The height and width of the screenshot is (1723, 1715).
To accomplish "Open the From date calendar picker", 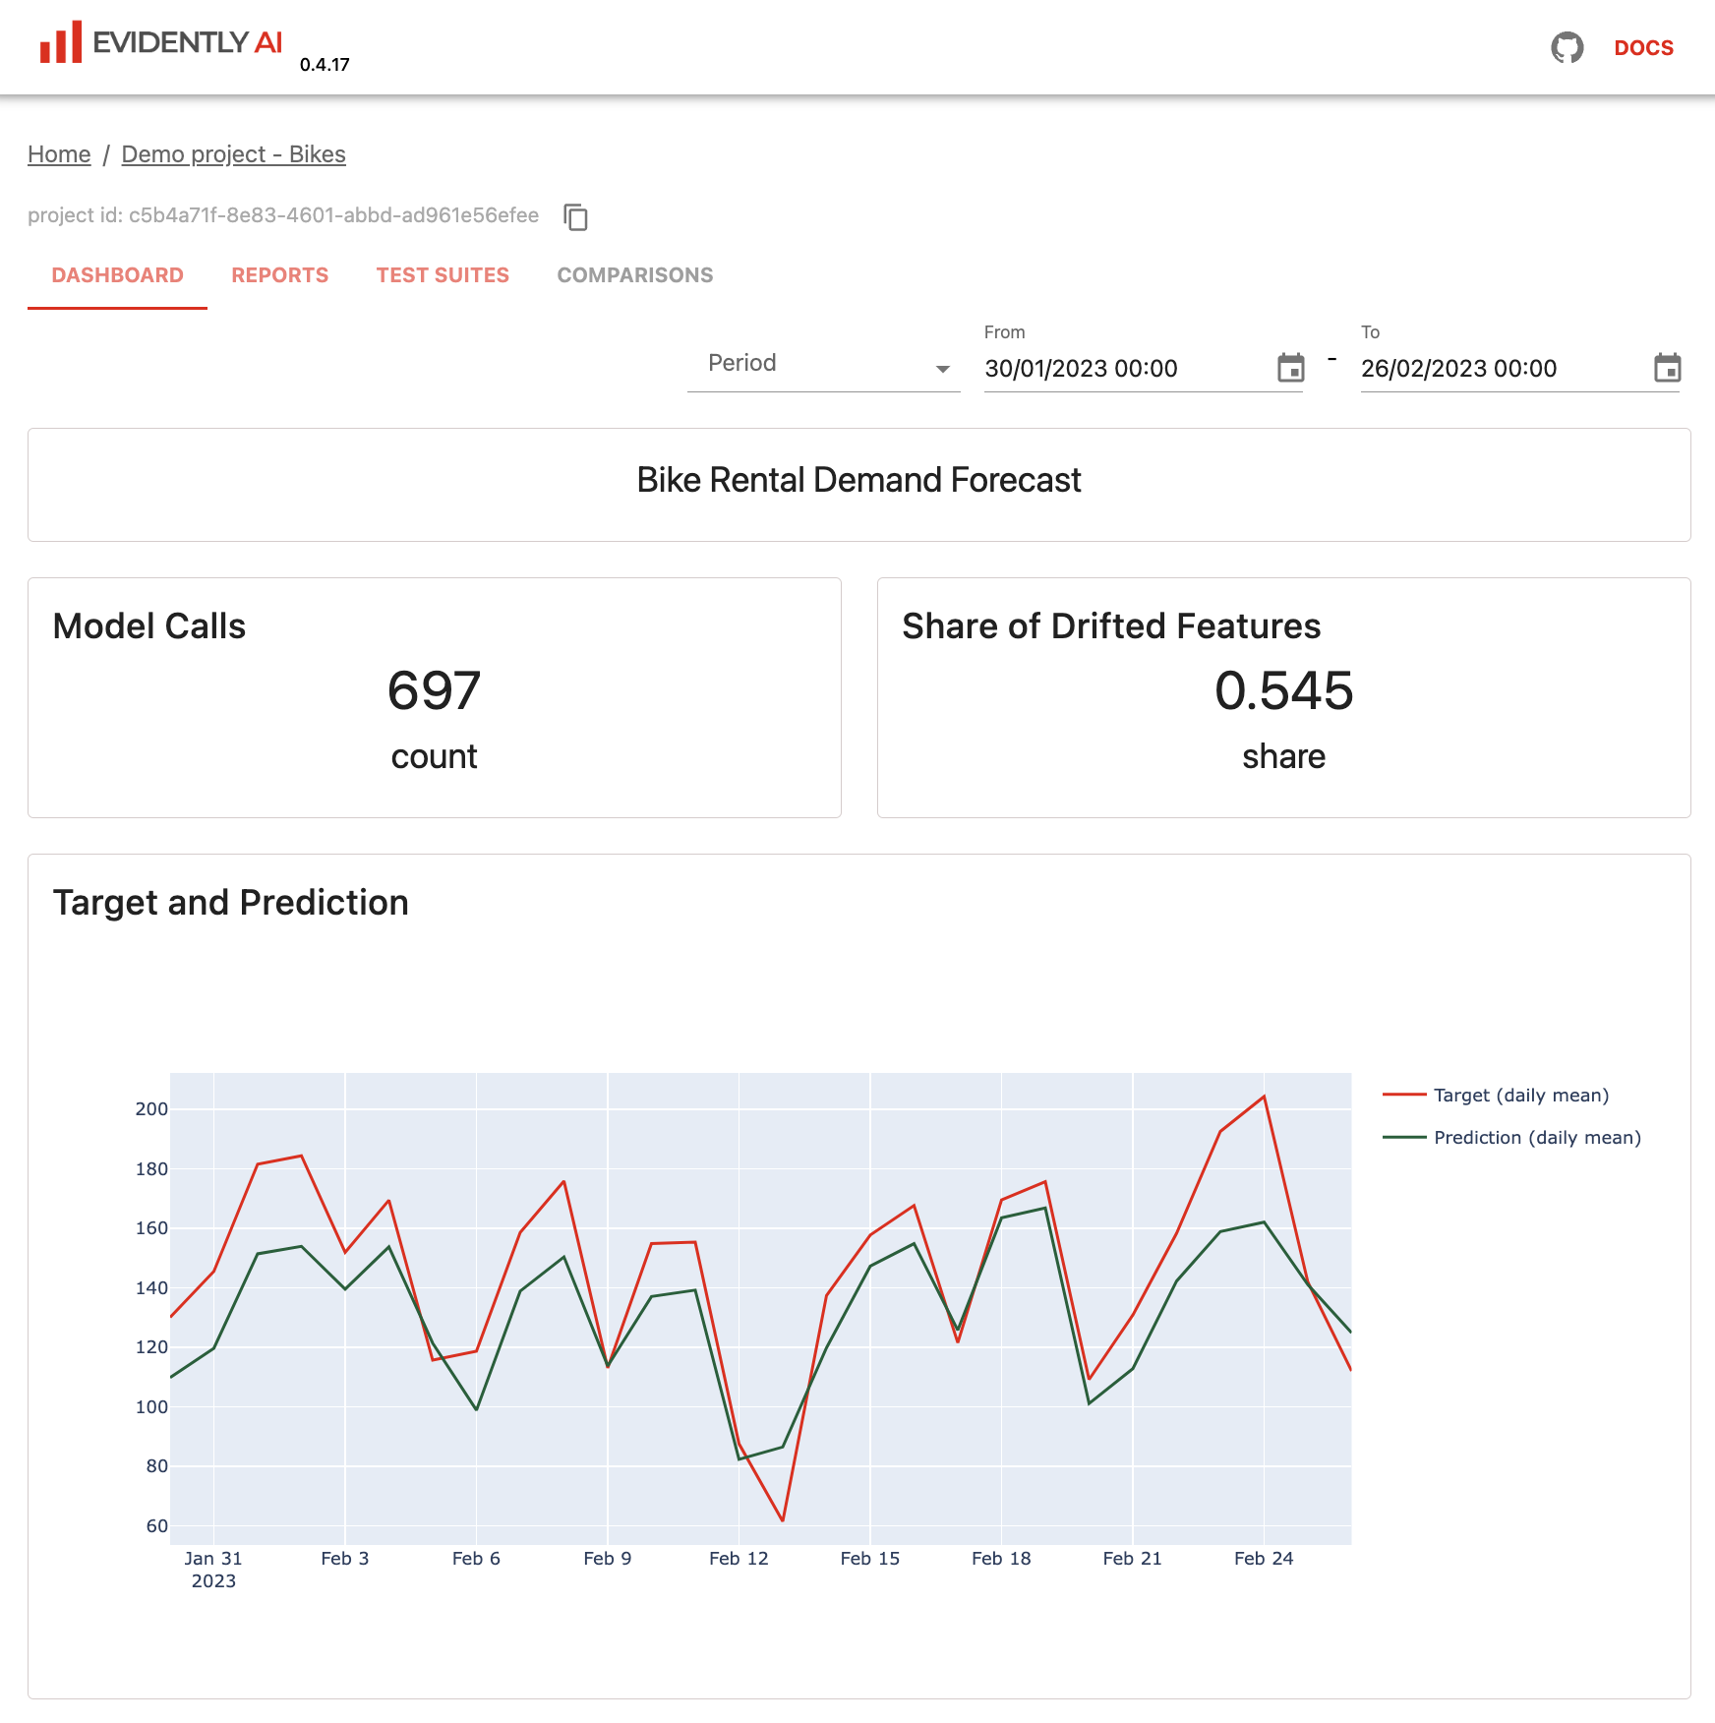I will [1290, 368].
